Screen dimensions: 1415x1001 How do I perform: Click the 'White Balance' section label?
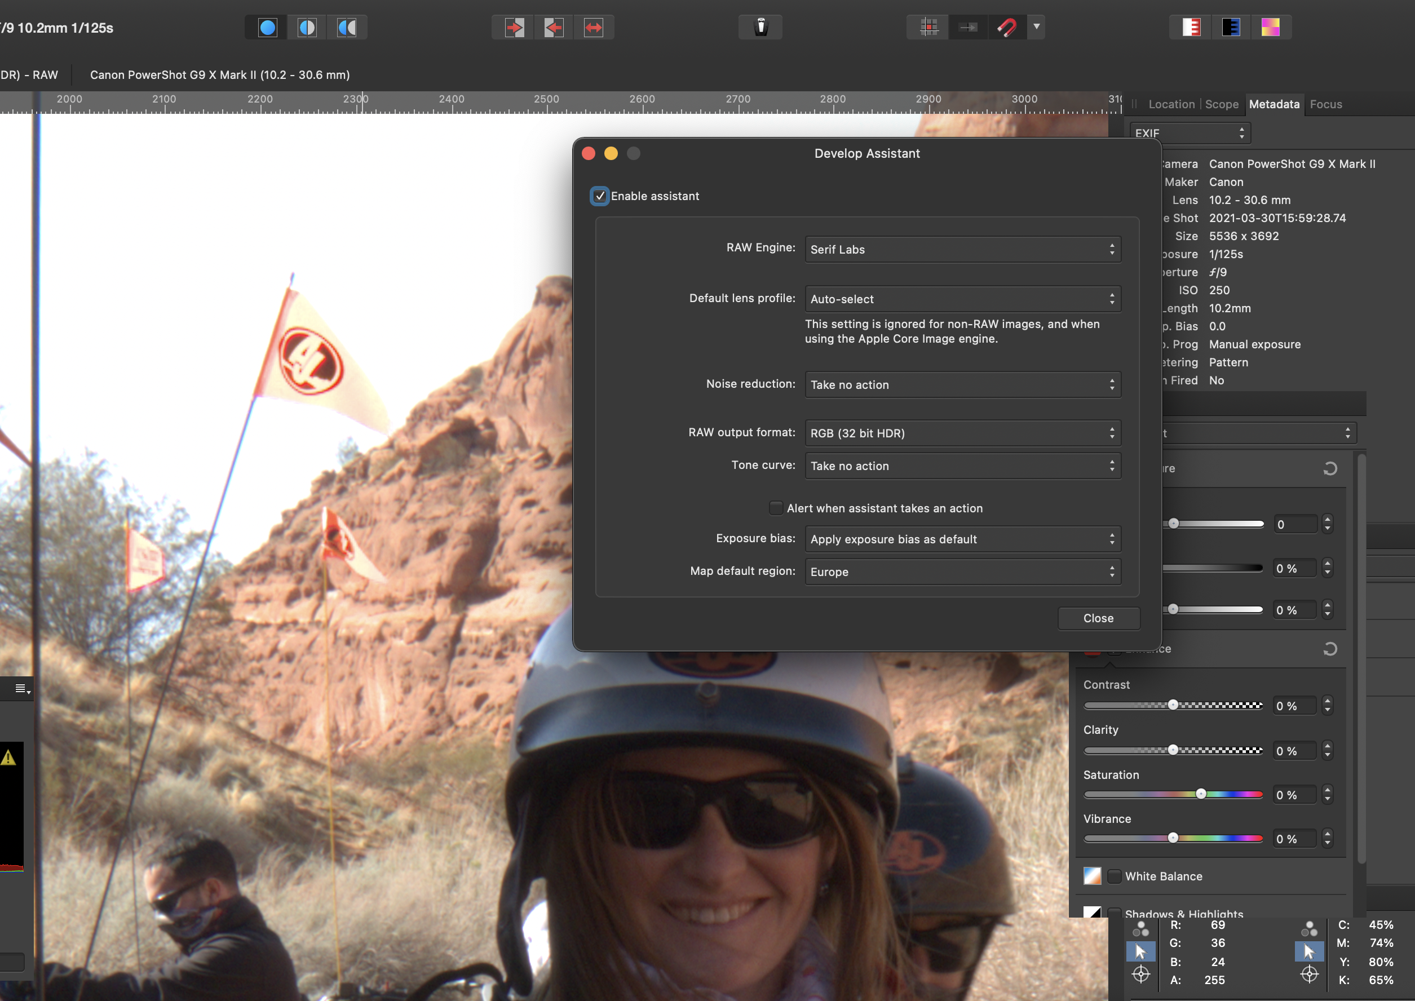coord(1164,876)
